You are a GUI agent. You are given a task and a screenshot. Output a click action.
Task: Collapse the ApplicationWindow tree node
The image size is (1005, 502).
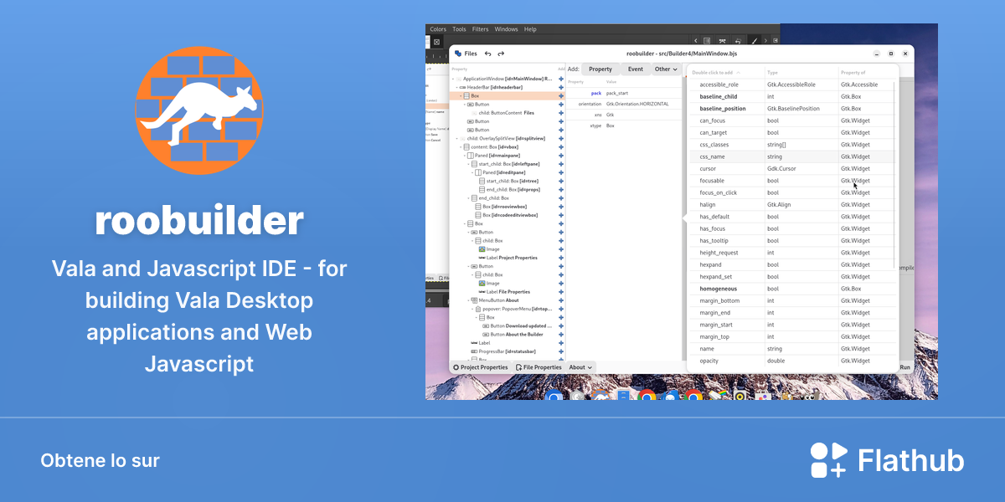[453, 79]
